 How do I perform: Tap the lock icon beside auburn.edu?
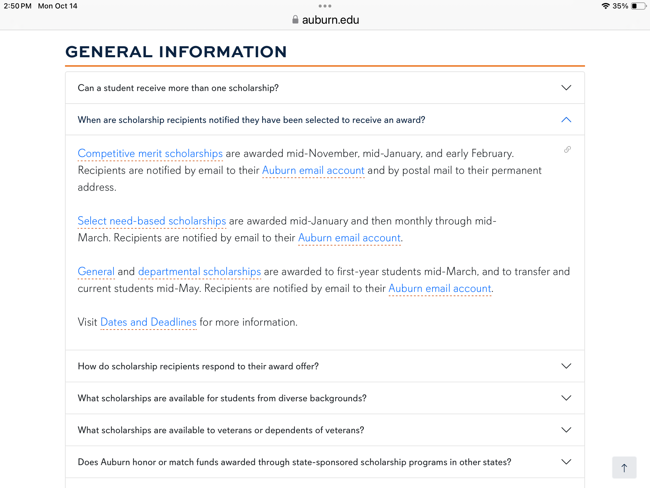(x=295, y=20)
